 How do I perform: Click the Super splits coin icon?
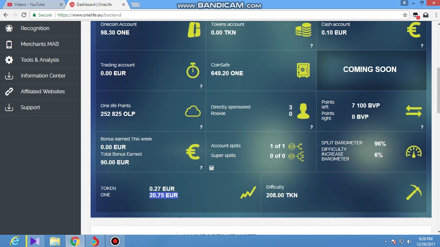point(292,156)
